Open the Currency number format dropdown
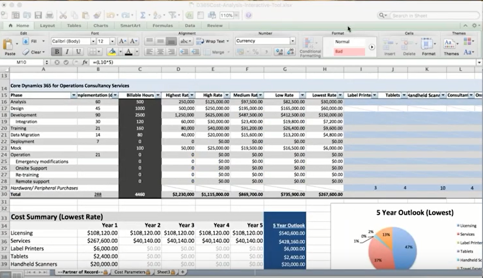This screenshot has width=483, height=278. [x=292, y=41]
